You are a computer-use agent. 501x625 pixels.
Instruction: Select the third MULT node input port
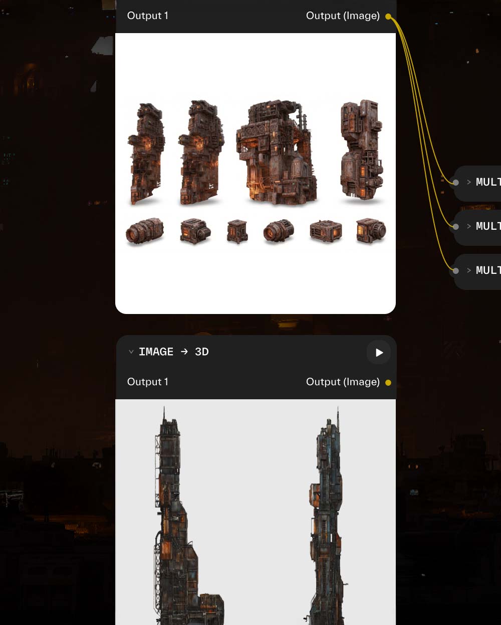tap(455, 271)
